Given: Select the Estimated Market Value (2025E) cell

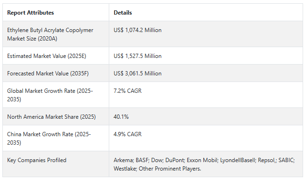Looking at the screenshot, I should (x=56, y=56).
